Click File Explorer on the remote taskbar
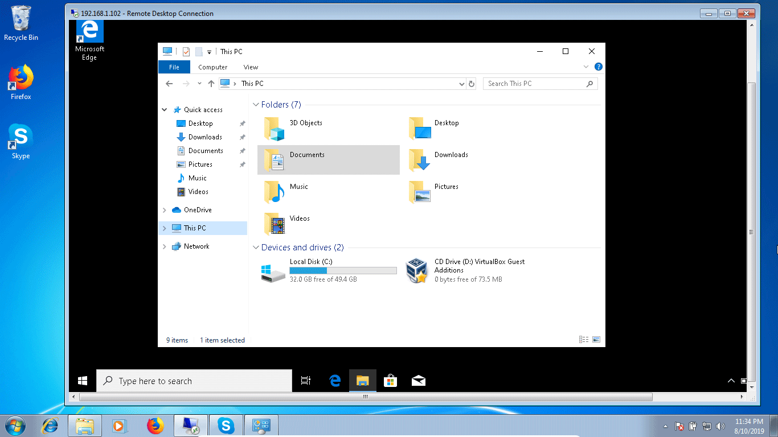Image resolution: width=778 pixels, height=437 pixels. click(363, 381)
